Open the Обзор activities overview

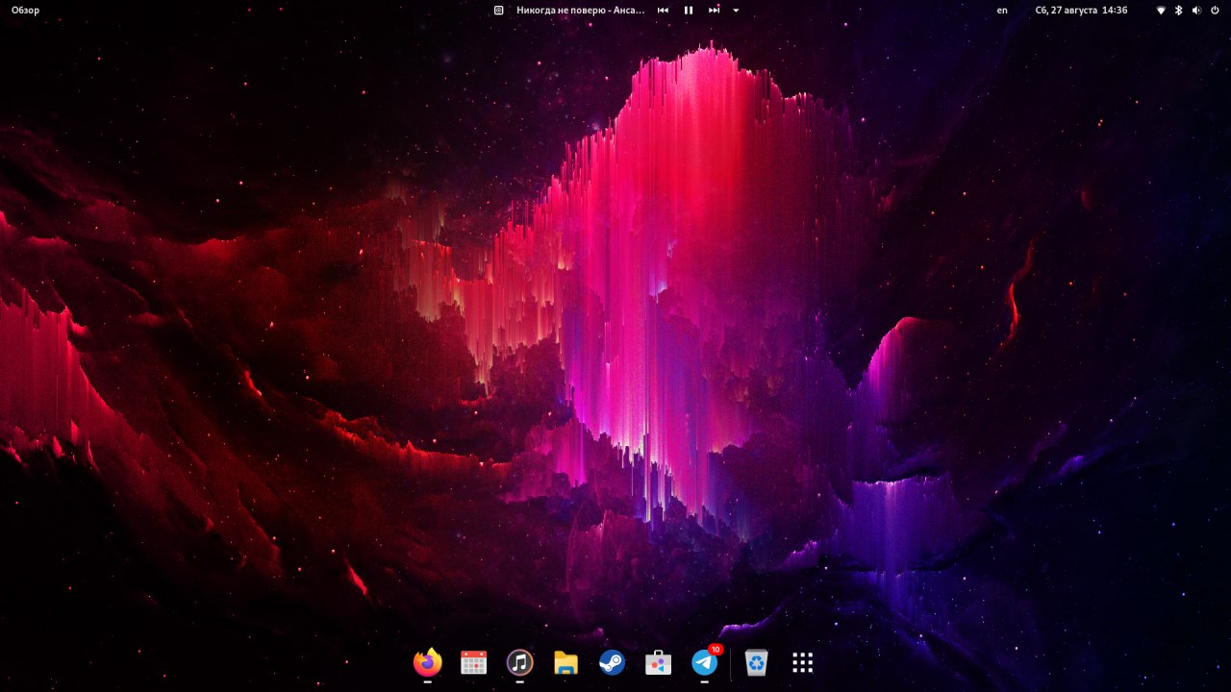pos(26,10)
